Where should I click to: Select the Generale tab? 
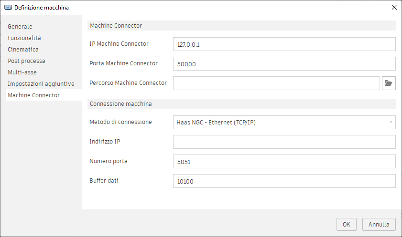point(20,26)
